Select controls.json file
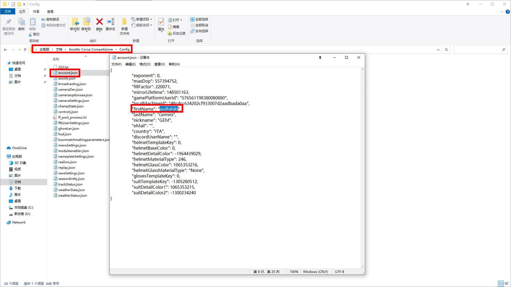Viewport: 511px width, 287px height. (x=68, y=112)
